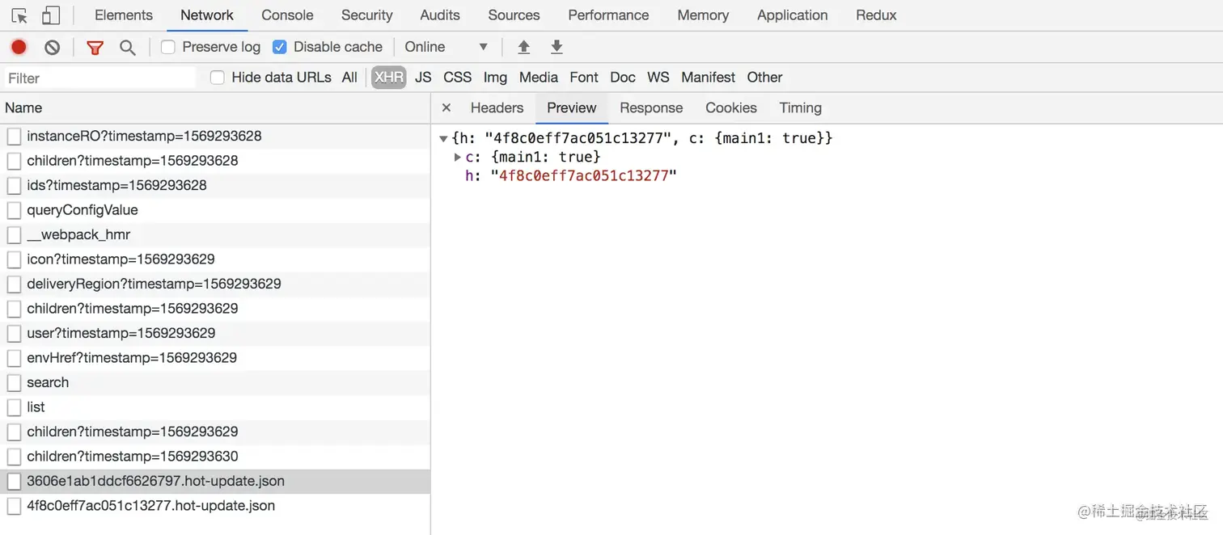
Task: Focus the Filter text field
Action: 99,78
